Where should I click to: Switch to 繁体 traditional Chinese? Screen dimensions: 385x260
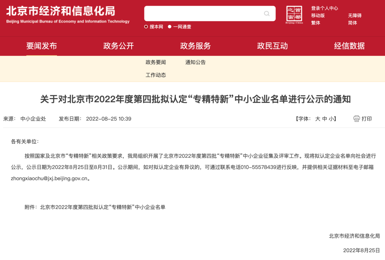point(315,23)
